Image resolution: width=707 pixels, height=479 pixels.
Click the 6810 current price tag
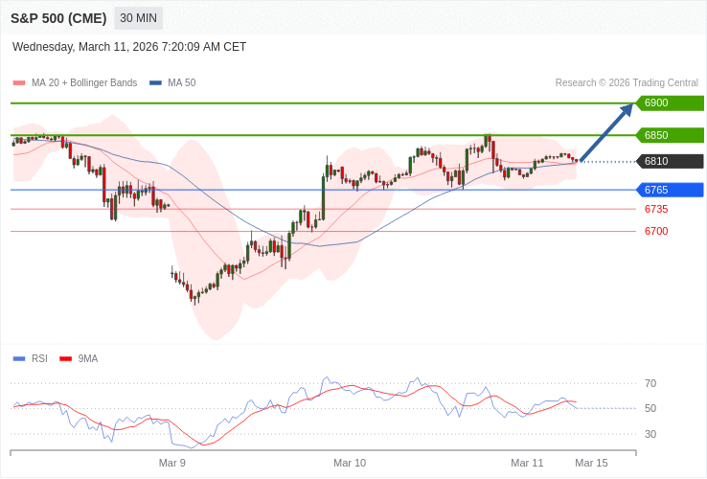pyautogui.click(x=669, y=161)
